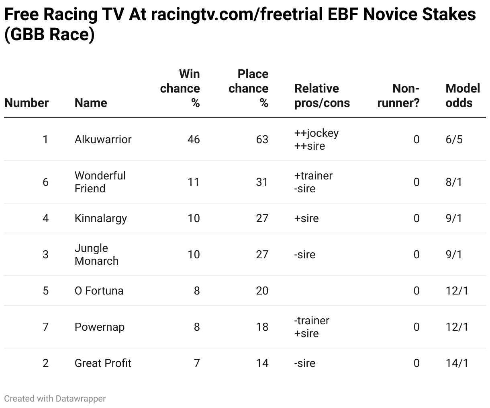Open the Created with Datawrapper link
The height and width of the screenshot is (408, 490).
pos(55,398)
